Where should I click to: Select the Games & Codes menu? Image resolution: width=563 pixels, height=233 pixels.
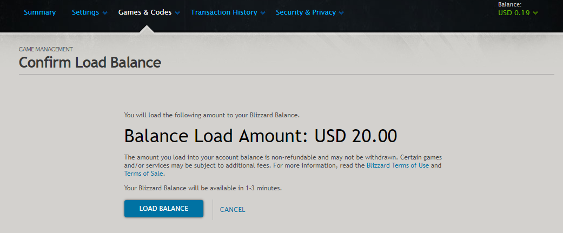click(x=144, y=12)
